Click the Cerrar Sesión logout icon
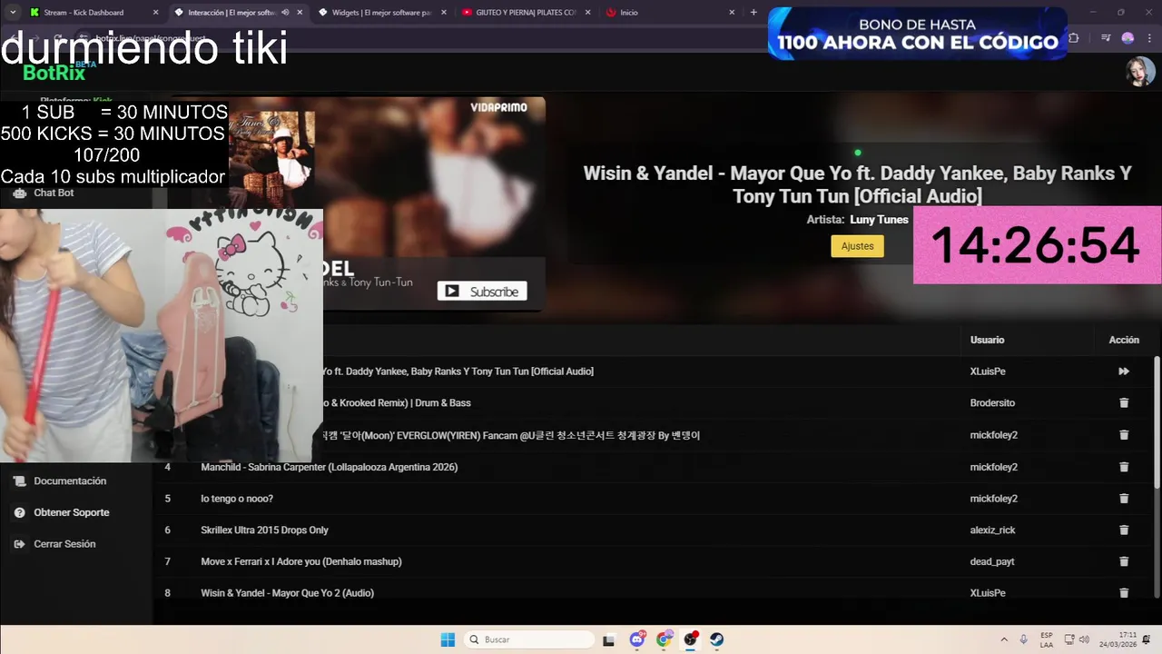 19,544
